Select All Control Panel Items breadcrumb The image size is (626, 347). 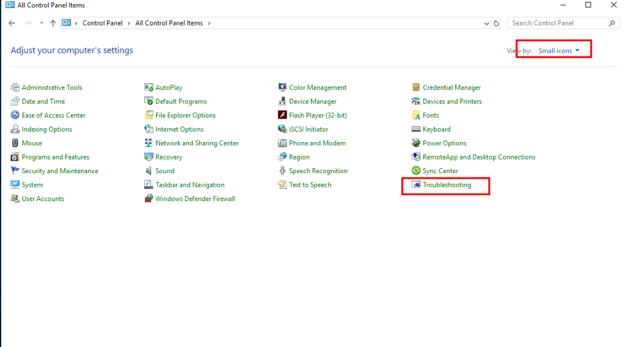169,24
